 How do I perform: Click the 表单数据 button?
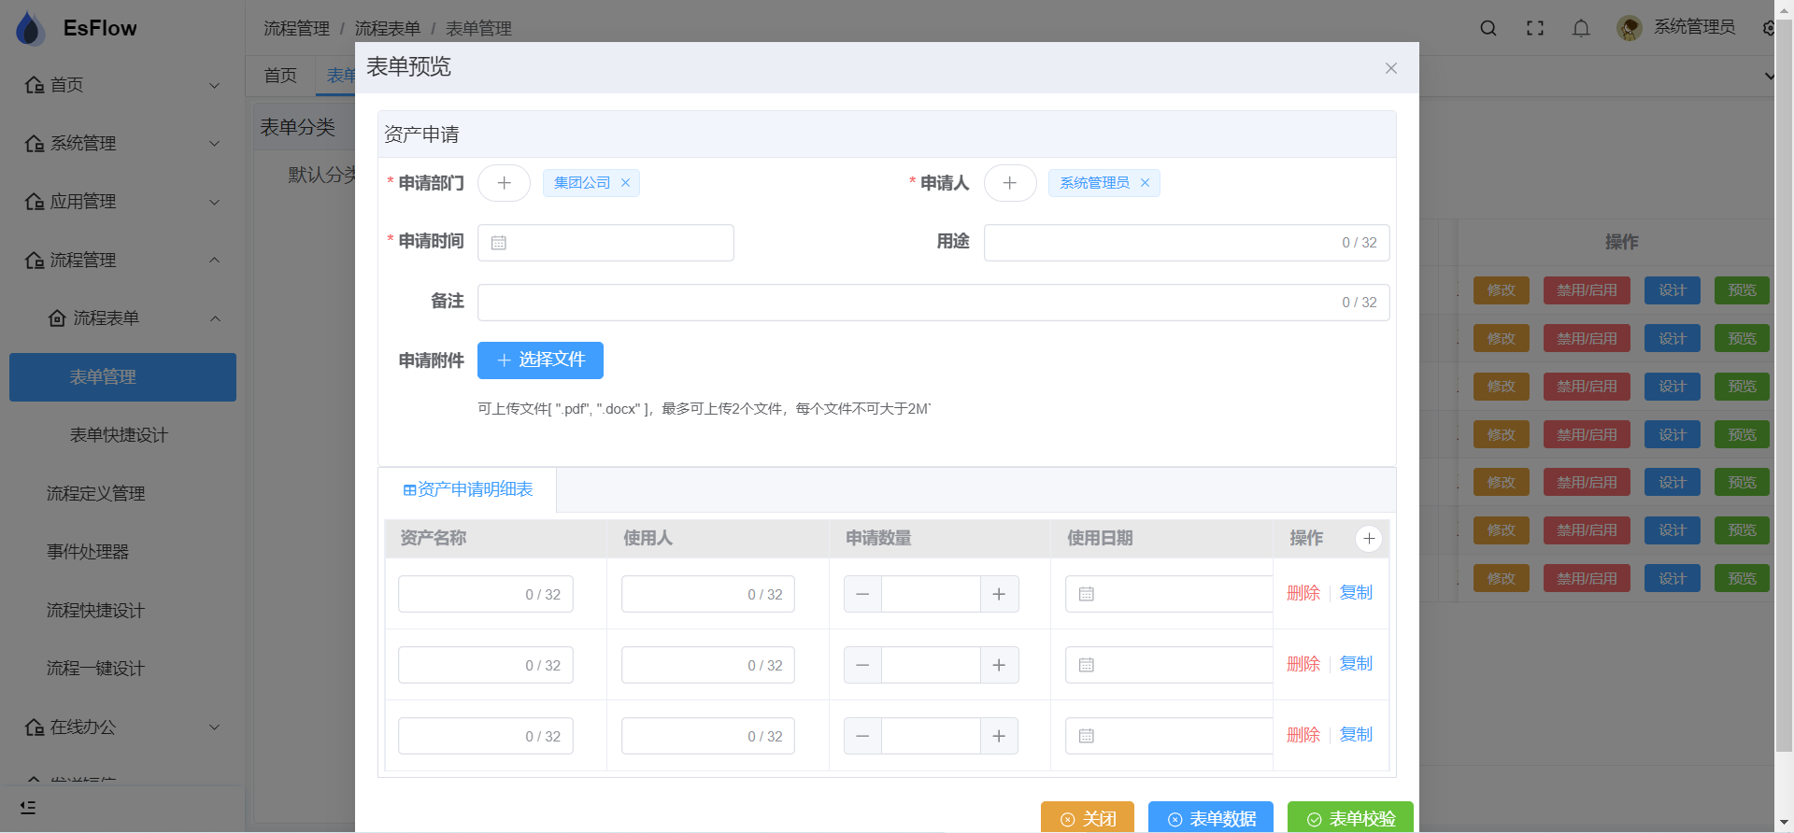click(x=1211, y=817)
